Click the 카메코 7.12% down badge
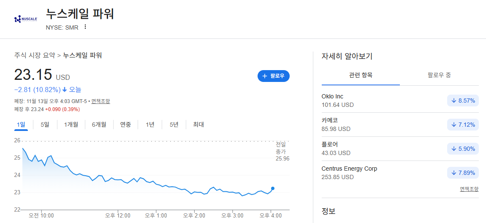486x223 pixels. (463, 124)
